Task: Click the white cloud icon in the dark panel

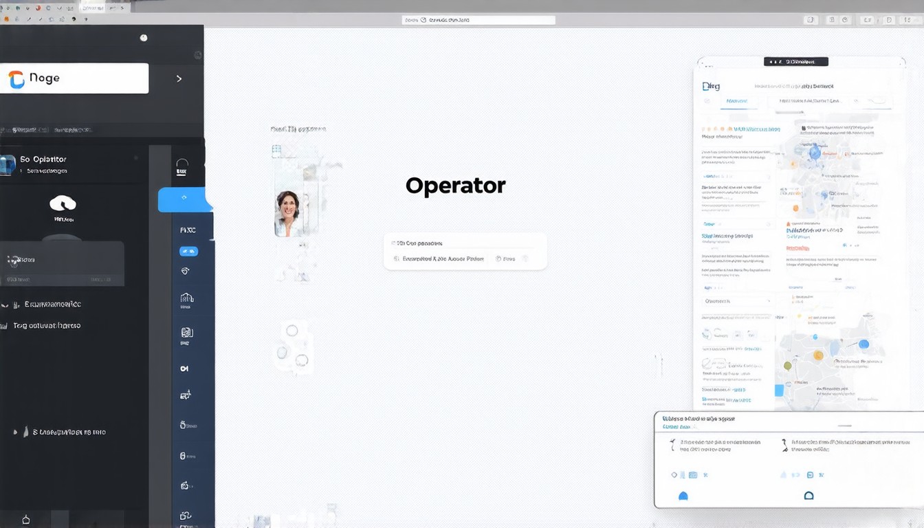Action: pos(63,203)
